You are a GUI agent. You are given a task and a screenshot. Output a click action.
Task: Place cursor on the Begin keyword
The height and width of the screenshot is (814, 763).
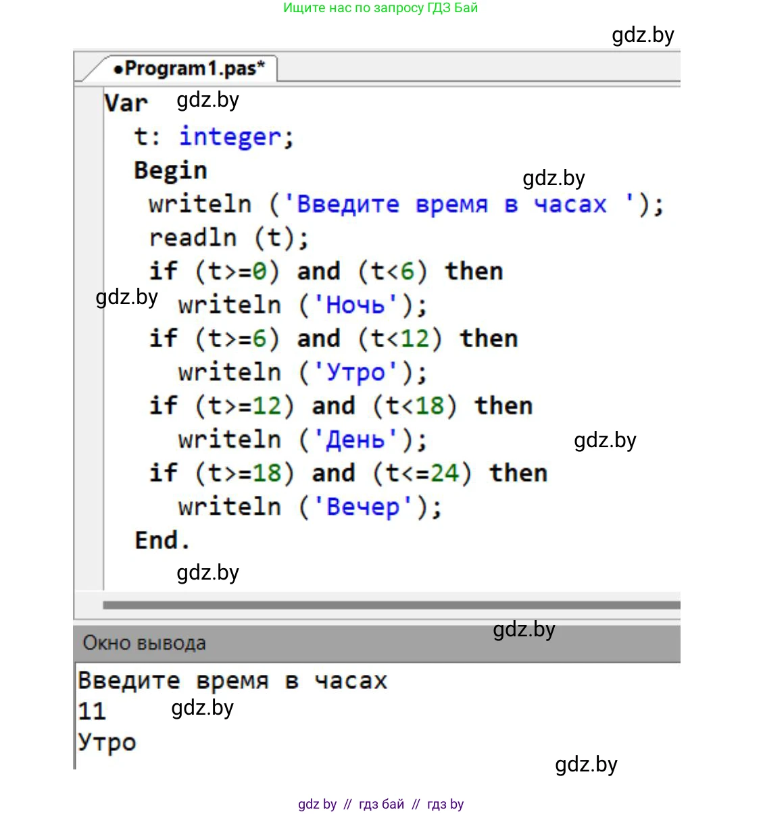[170, 170]
